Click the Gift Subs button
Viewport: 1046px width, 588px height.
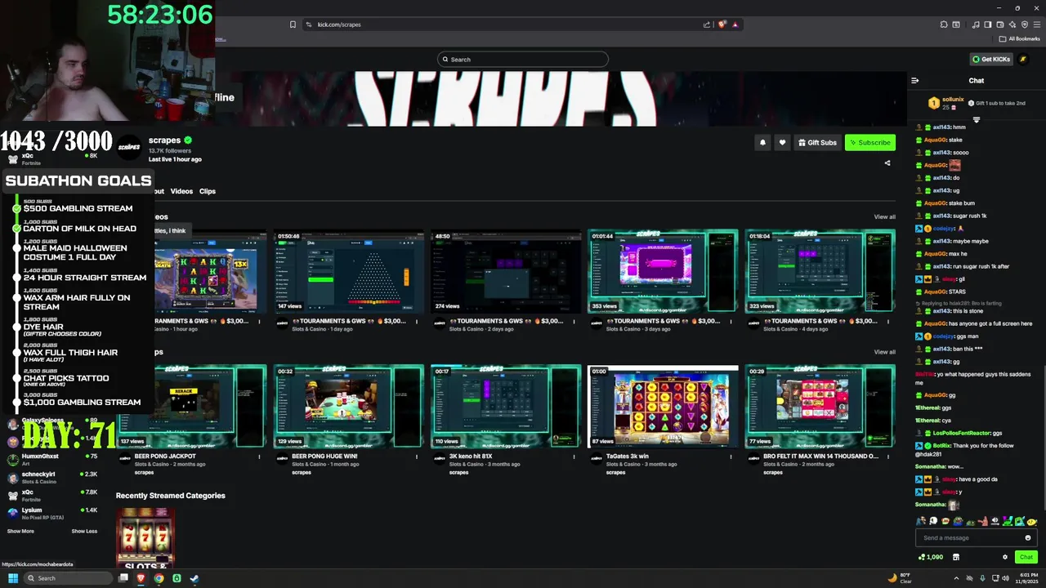[817, 142]
